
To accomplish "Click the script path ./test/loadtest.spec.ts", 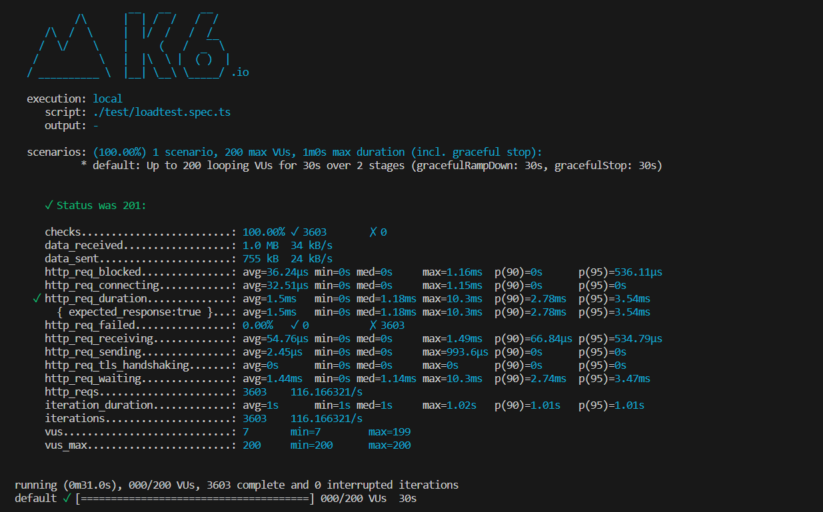I will coord(162,112).
